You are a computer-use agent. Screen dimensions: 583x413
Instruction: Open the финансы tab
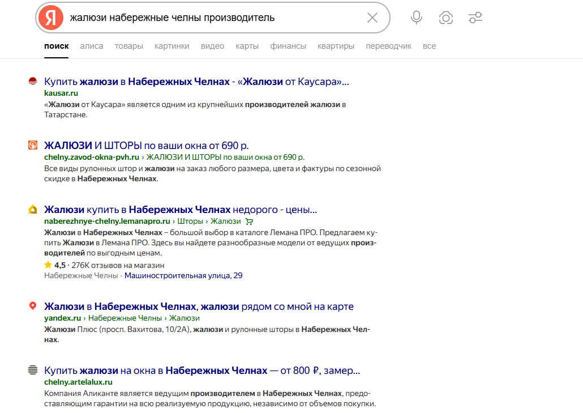288,46
